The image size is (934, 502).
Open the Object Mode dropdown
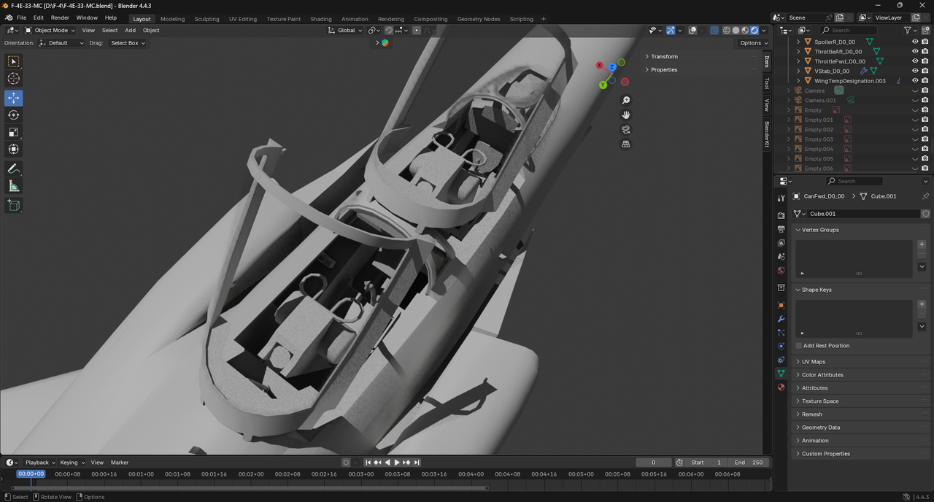[x=50, y=31]
